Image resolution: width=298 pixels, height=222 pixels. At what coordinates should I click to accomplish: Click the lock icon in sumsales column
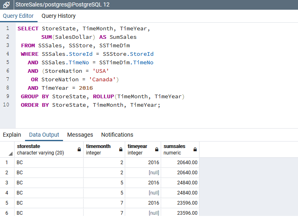tap(195, 149)
